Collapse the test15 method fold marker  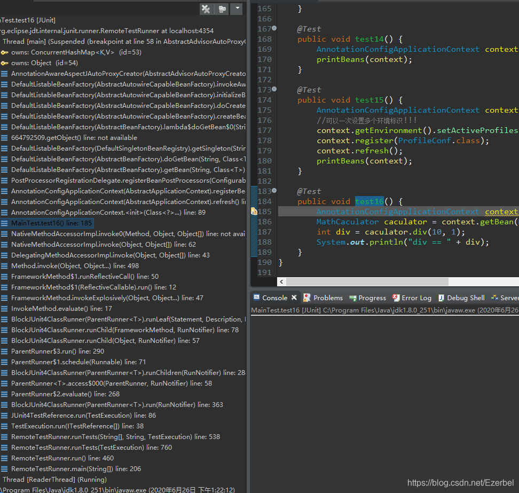click(274, 89)
